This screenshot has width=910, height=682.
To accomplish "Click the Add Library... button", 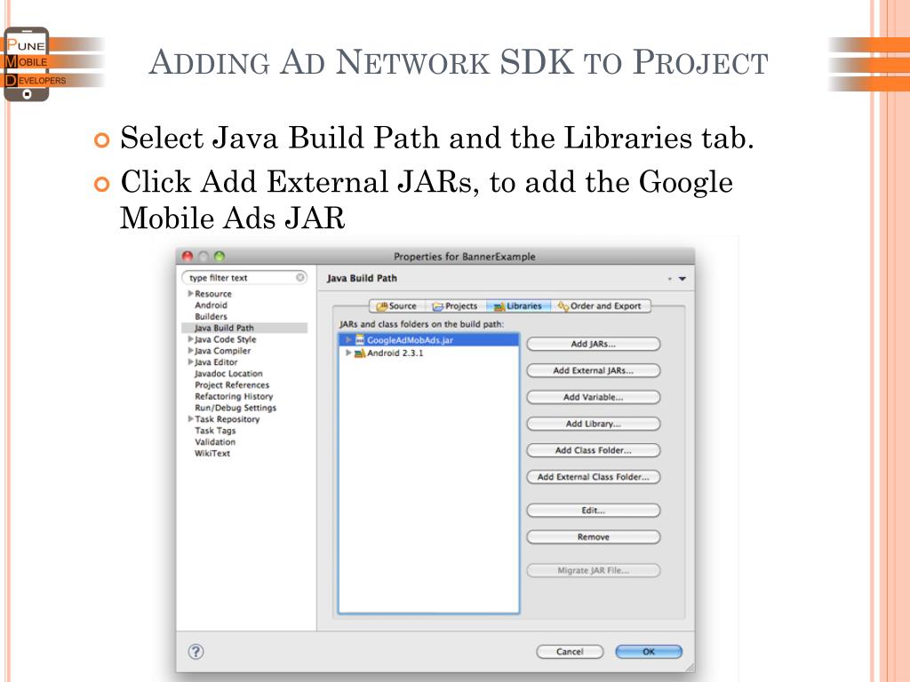I will pos(593,424).
